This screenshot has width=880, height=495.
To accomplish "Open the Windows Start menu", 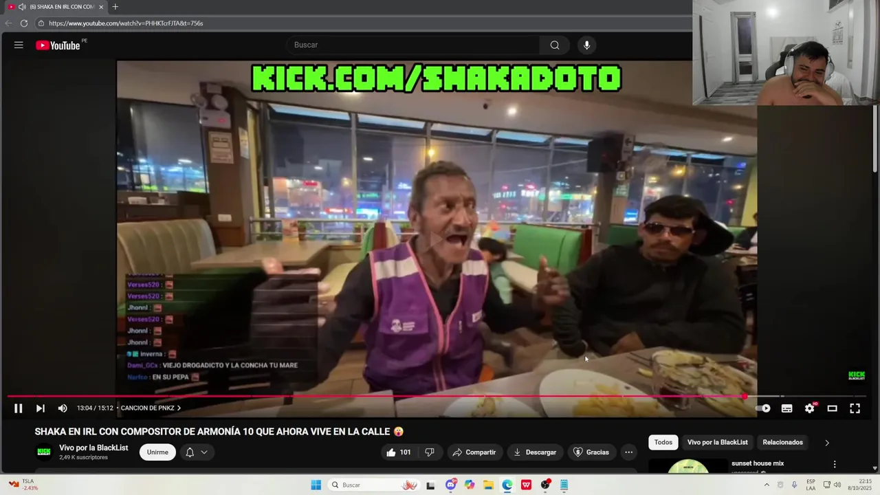I will pyautogui.click(x=316, y=485).
